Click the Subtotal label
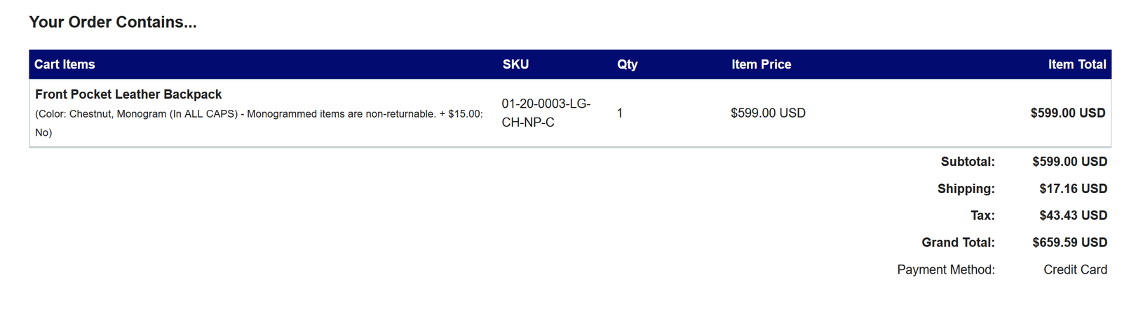The width and height of the screenshot is (1122, 331). (x=967, y=162)
